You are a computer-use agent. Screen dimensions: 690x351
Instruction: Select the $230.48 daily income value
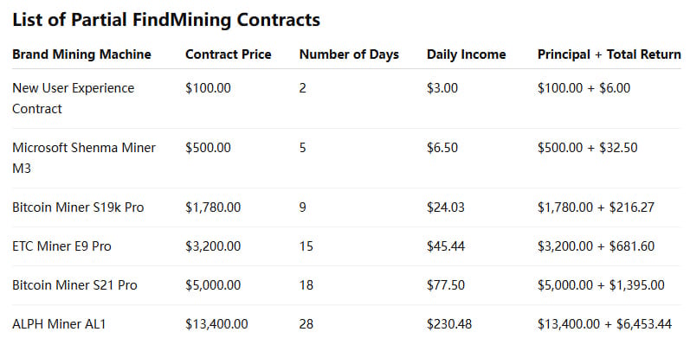(449, 325)
